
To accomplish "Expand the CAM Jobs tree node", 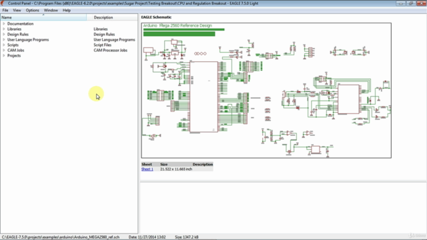I will [x=4, y=50].
